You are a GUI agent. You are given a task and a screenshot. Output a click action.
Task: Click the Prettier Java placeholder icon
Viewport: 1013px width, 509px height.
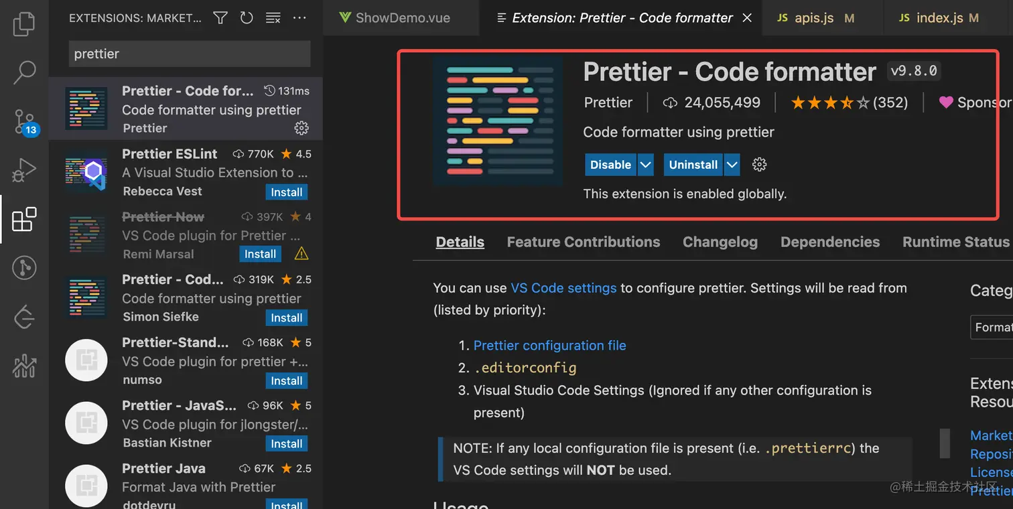(x=86, y=487)
